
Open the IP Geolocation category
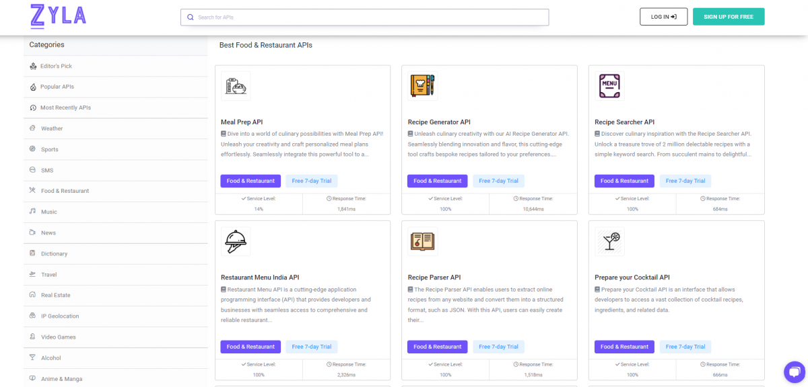point(60,316)
